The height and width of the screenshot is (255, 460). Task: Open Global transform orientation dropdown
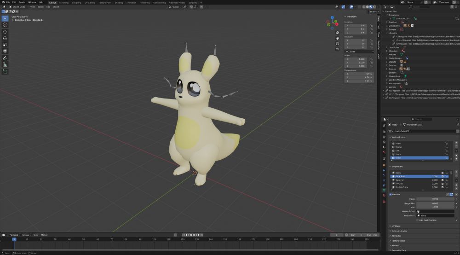(175, 7)
